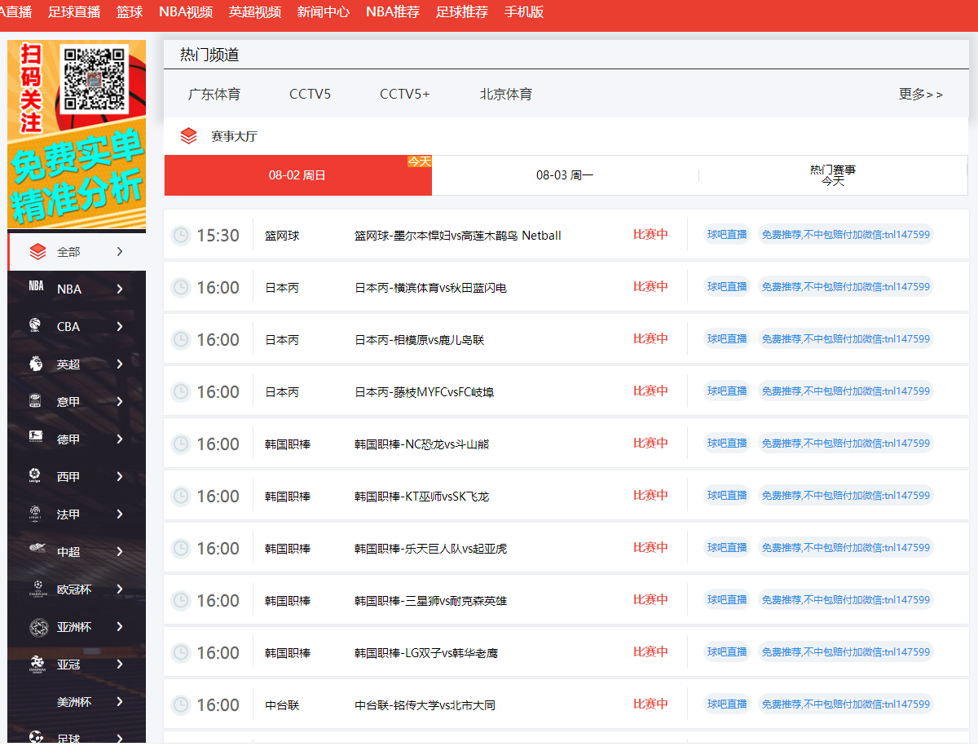The image size is (978, 755).
Task: Open 新闻中心 in the top navigation
Action: click(x=324, y=12)
